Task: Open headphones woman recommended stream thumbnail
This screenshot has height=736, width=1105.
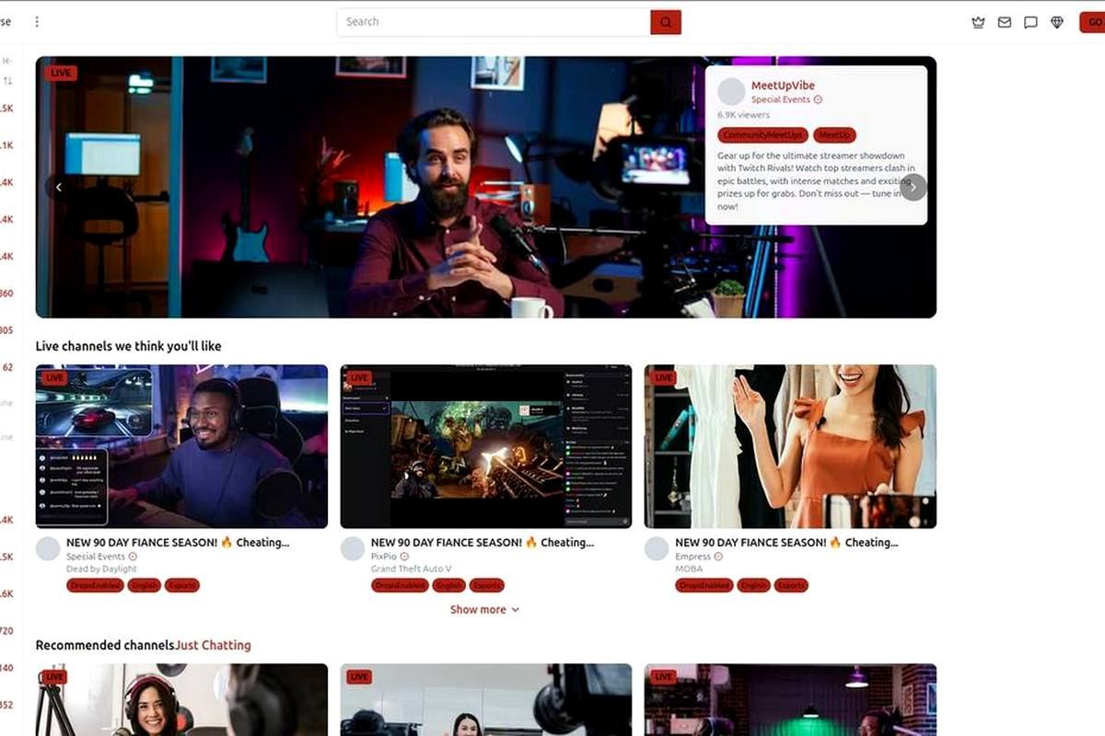Action: tap(181, 700)
